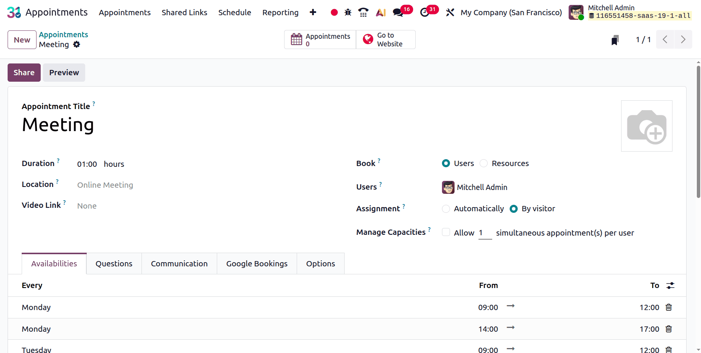This screenshot has height=353, width=701.
Task: Open Appointments 0 stat button
Action: pyautogui.click(x=320, y=40)
